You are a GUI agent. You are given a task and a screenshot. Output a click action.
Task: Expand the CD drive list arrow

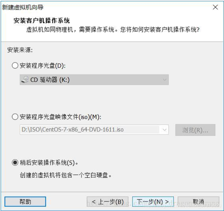pyautogui.click(x=164, y=80)
